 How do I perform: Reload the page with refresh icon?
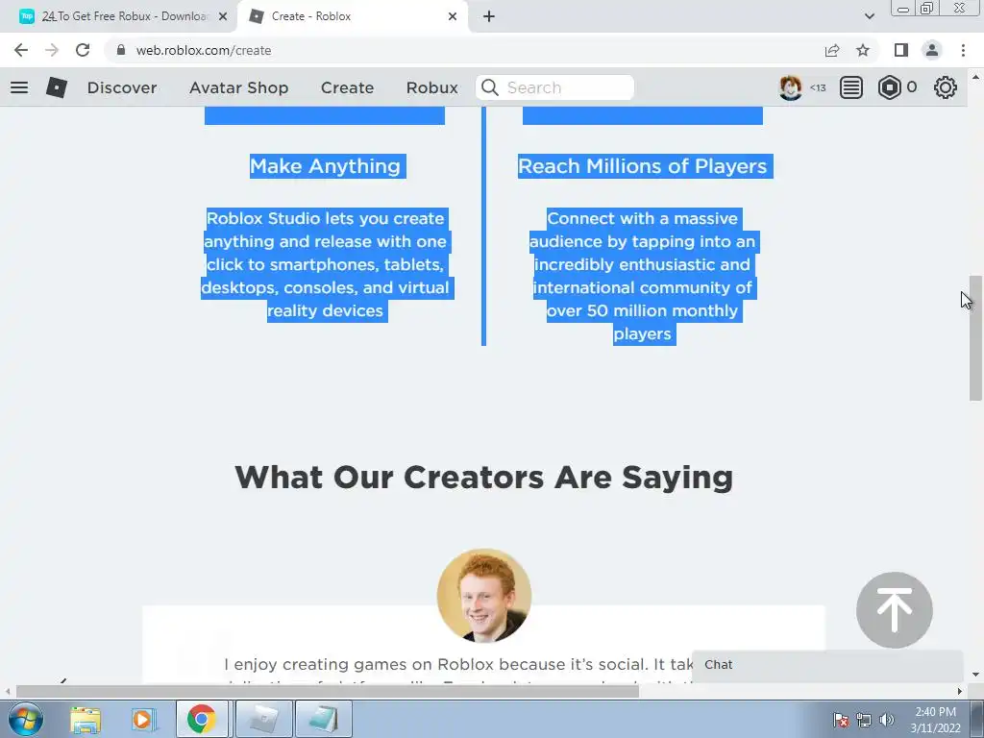pos(83,50)
